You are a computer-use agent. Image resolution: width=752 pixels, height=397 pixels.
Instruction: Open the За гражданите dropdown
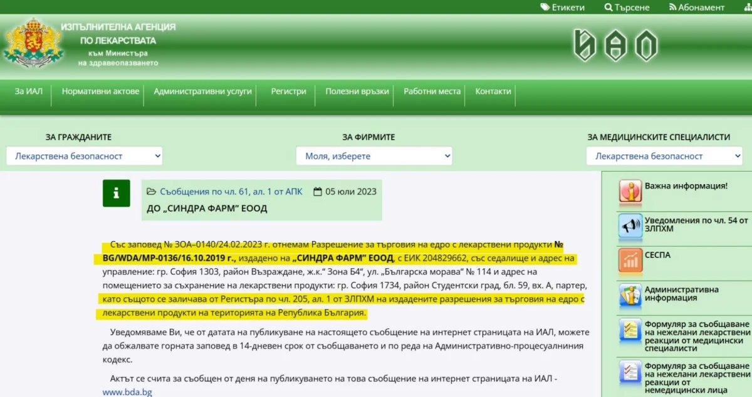[x=85, y=156]
